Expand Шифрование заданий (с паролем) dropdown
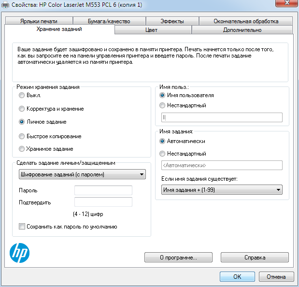Viewport: 299px width, 287px height. (x=82, y=174)
